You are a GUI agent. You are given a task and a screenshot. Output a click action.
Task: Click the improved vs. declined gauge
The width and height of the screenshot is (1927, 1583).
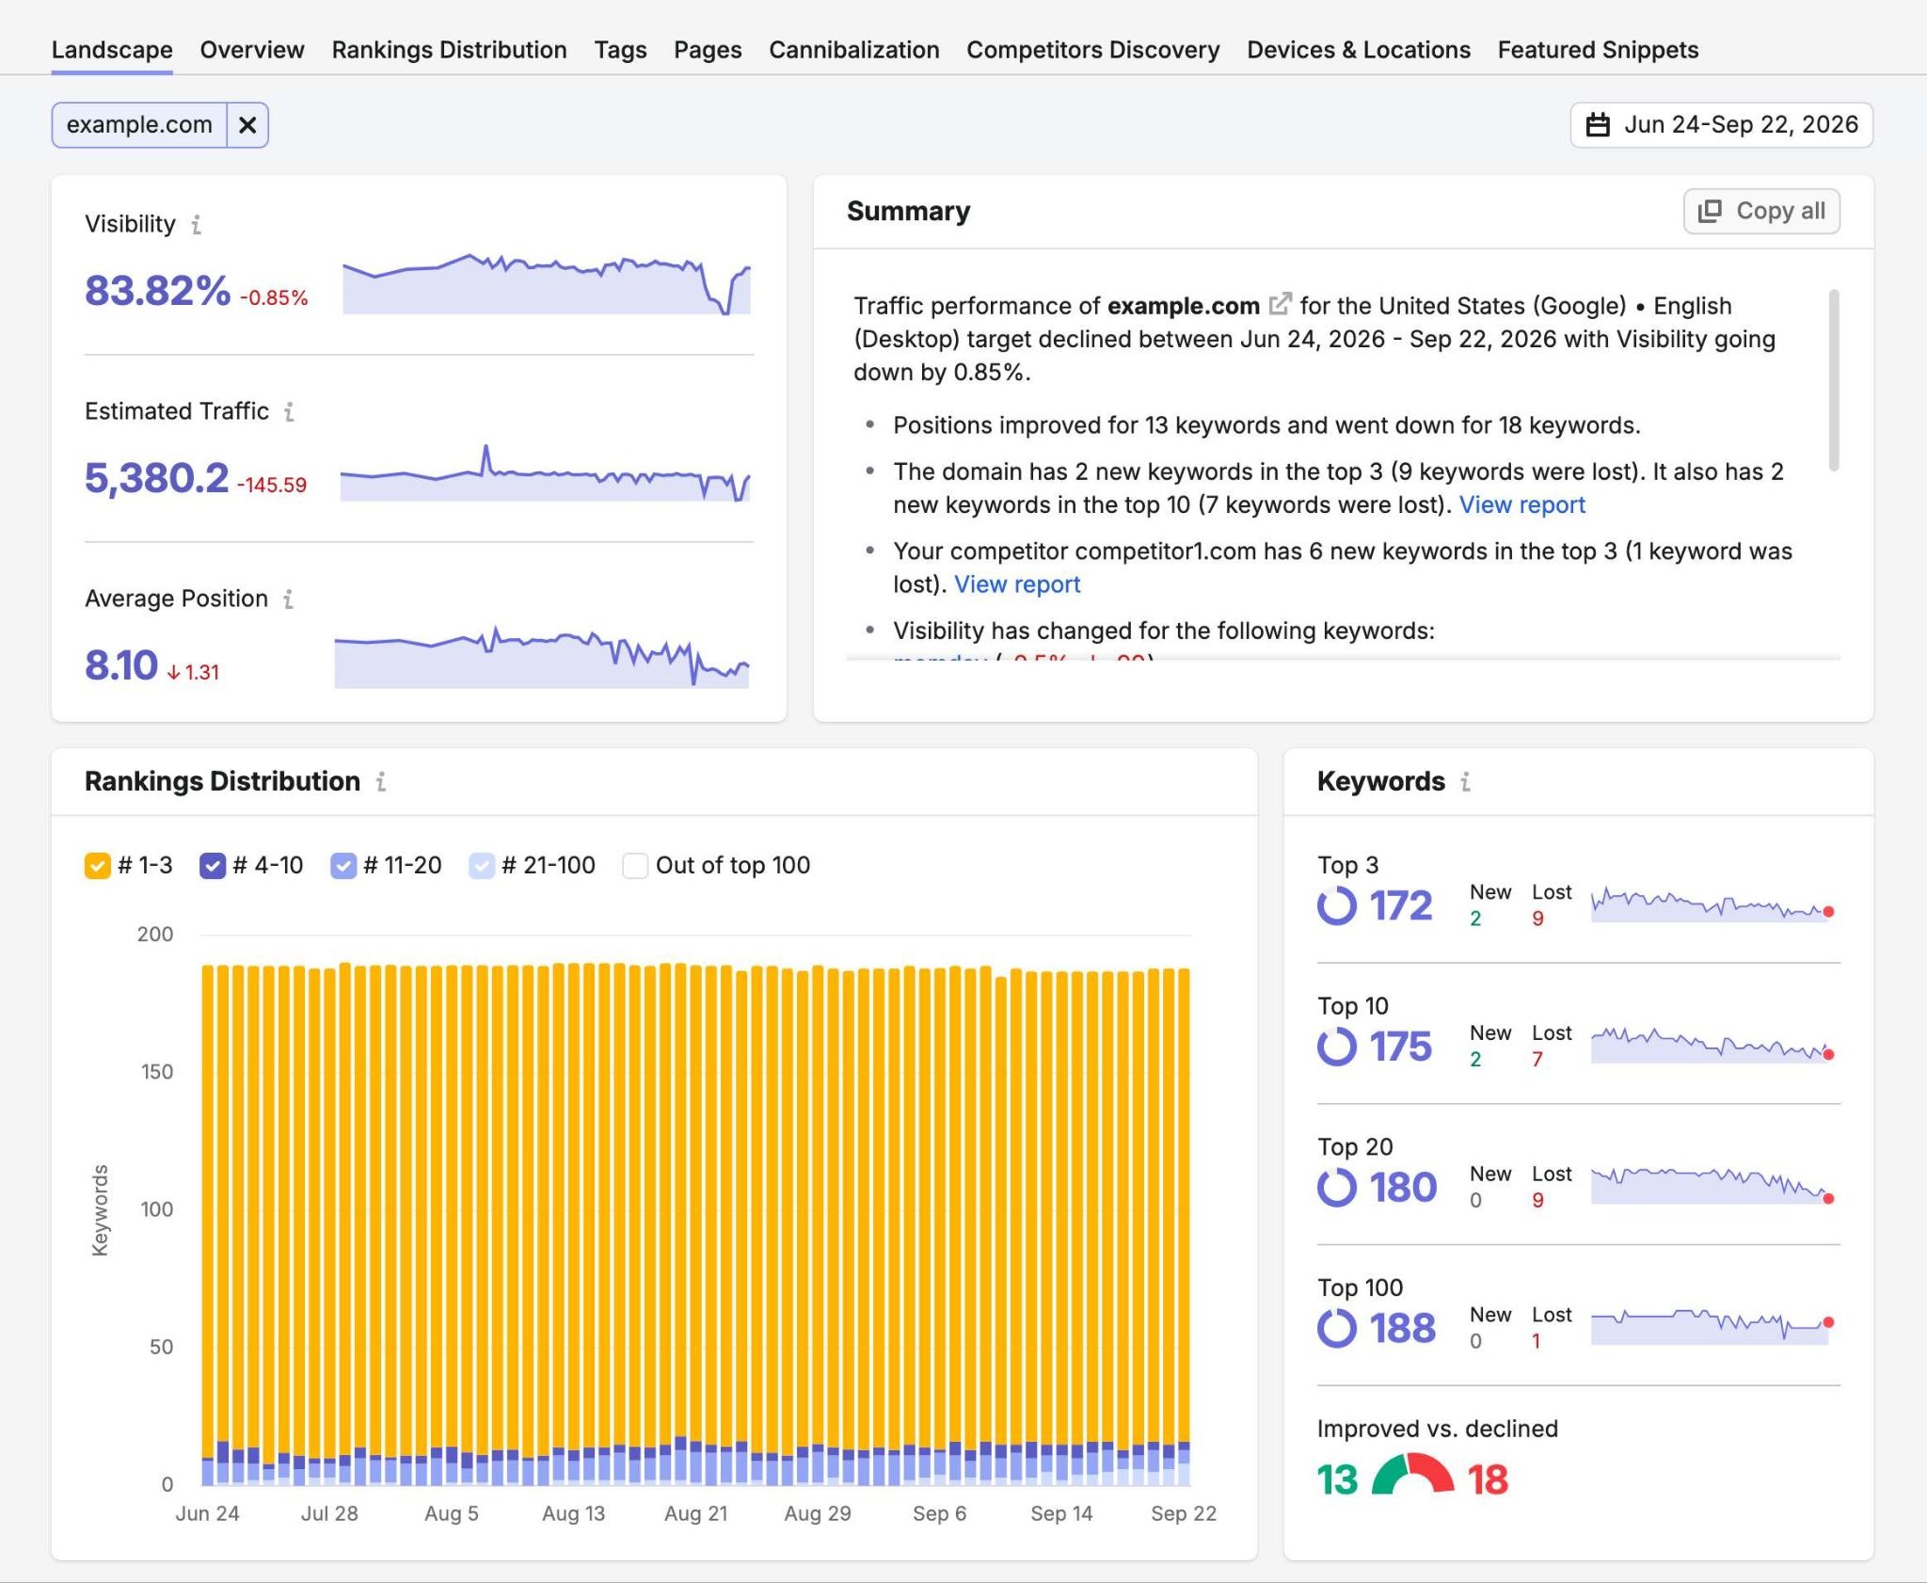[1412, 1474]
